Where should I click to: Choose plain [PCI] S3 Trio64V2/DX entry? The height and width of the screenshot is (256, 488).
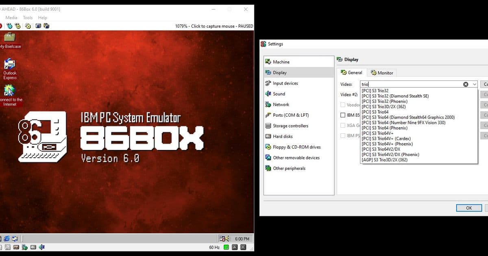[419, 149]
